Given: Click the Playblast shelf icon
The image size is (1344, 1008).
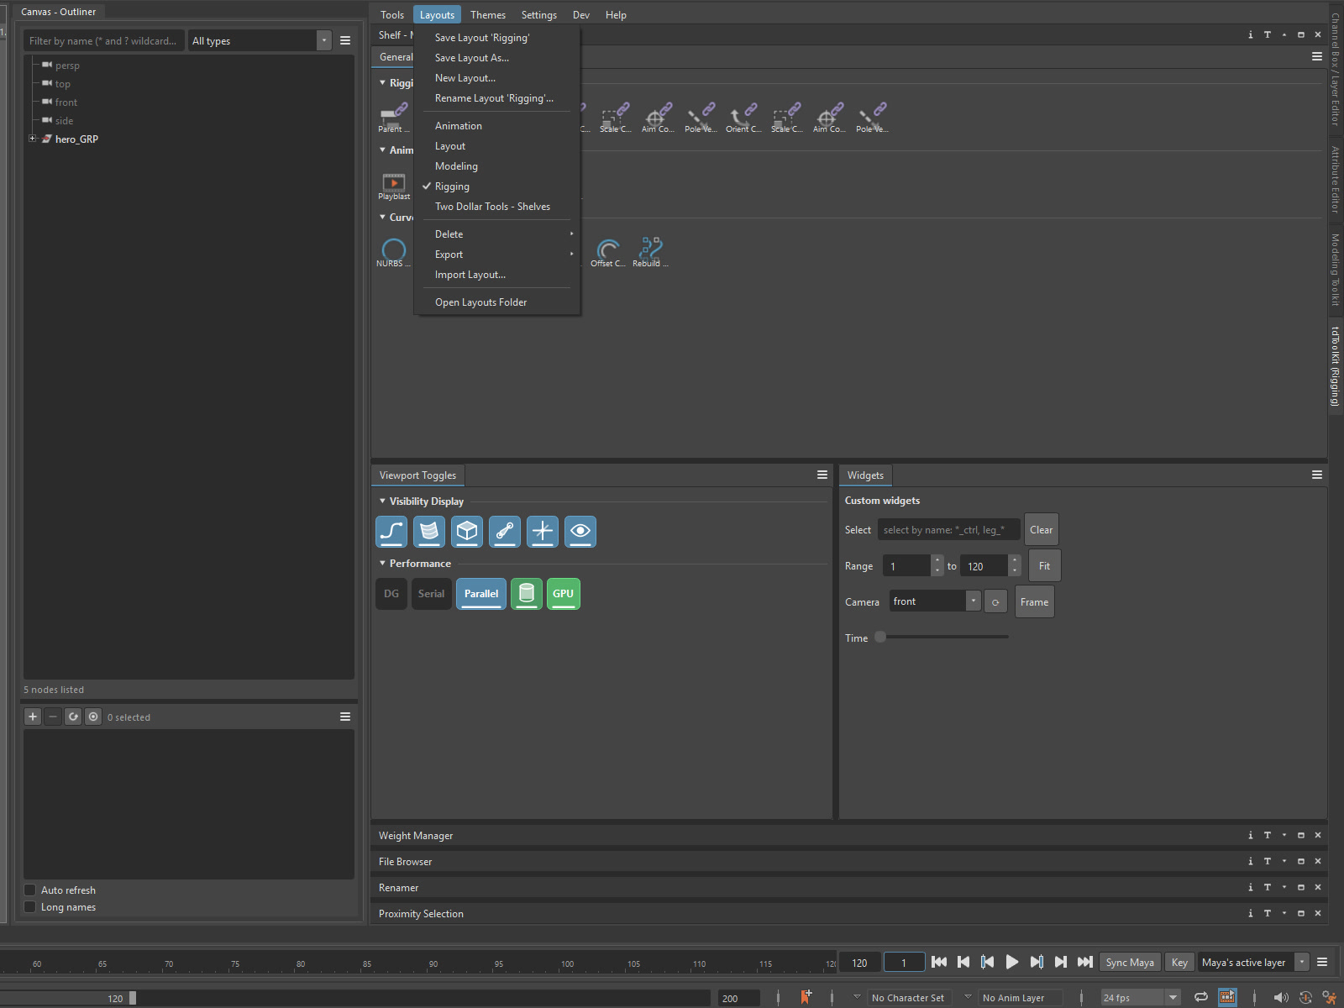Looking at the screenshot, I should coord(394,185).
